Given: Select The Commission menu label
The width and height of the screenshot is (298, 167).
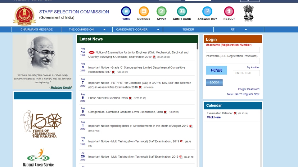Looking at the screenshot, I should coord(81,30).
